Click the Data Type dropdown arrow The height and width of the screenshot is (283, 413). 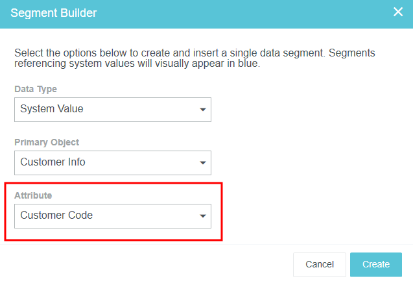(x=202, y=110)
